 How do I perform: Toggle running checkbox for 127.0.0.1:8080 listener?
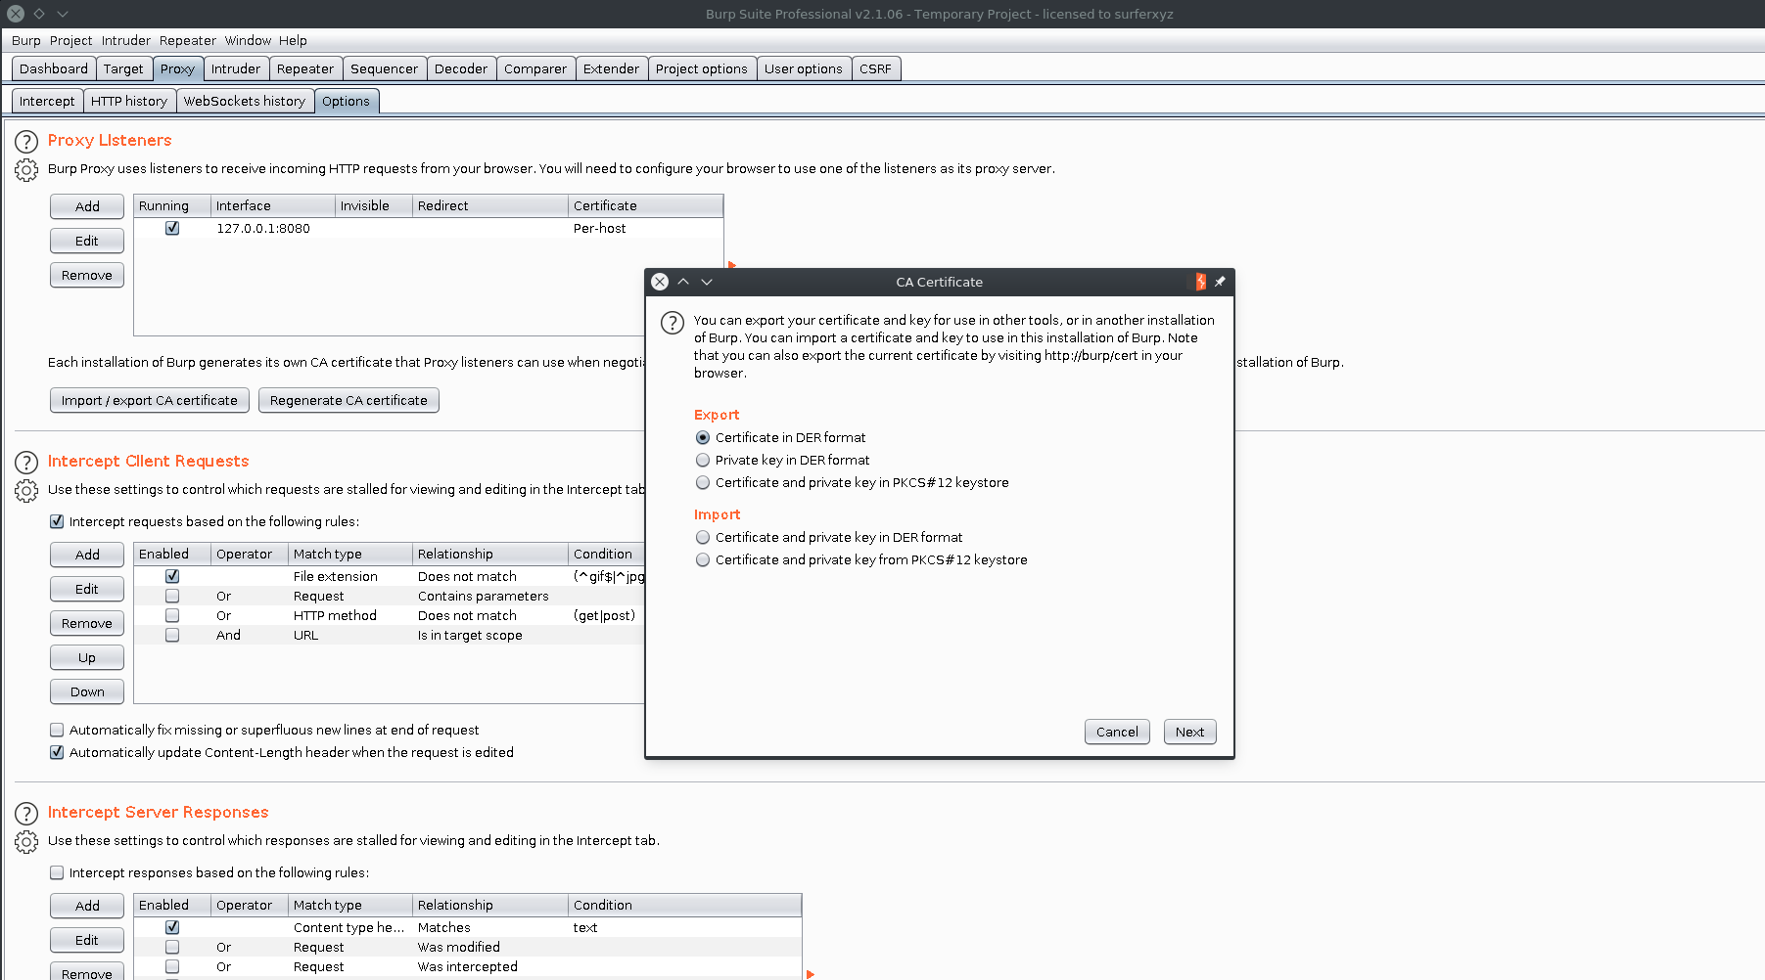tap(172, 228)
